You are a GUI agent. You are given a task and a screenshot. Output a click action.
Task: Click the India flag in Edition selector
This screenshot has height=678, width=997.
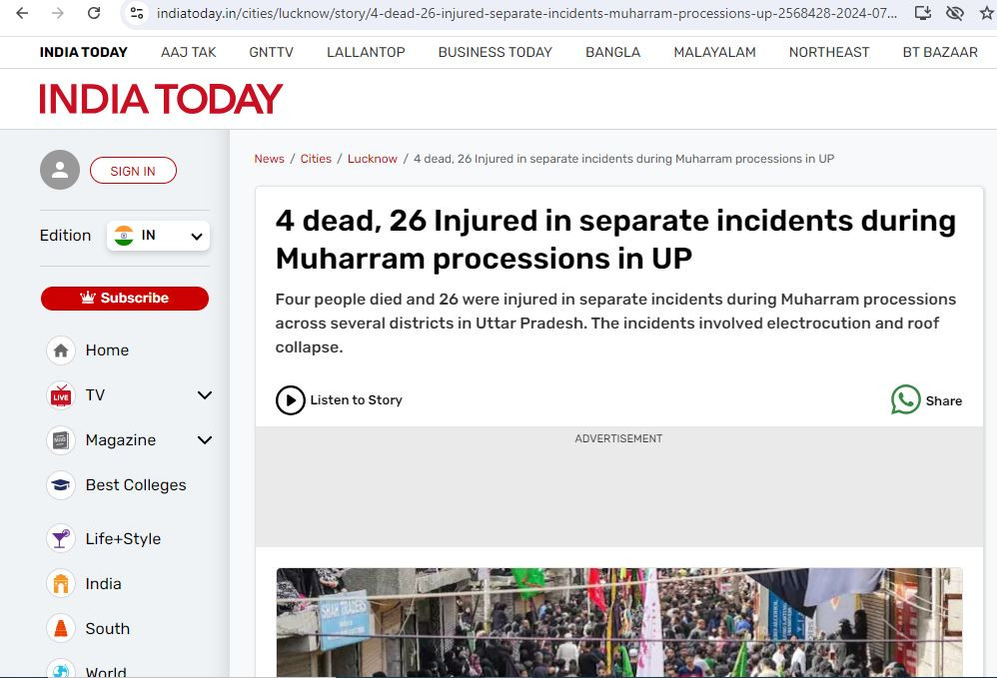[x=124, y=236]
